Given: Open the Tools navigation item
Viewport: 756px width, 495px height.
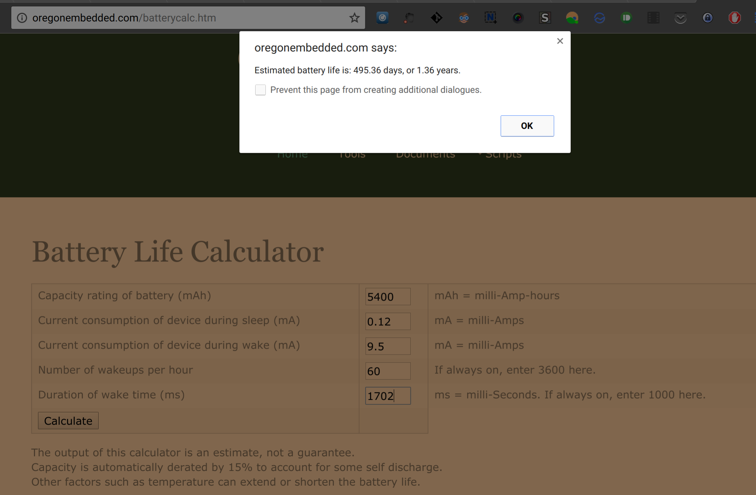Looking at the screenshot, I should click(x=352, y=153).
